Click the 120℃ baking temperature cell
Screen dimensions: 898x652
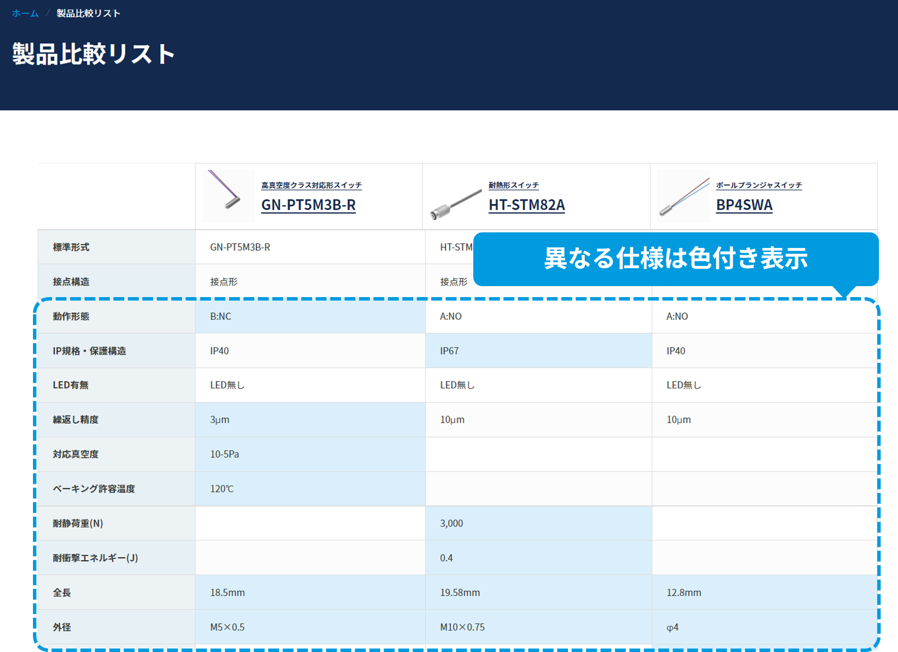pos(310,489)
